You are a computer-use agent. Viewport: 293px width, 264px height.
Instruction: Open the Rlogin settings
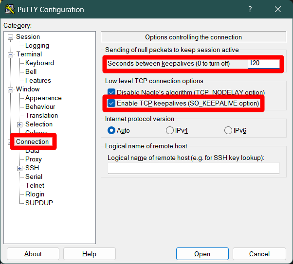35,194
